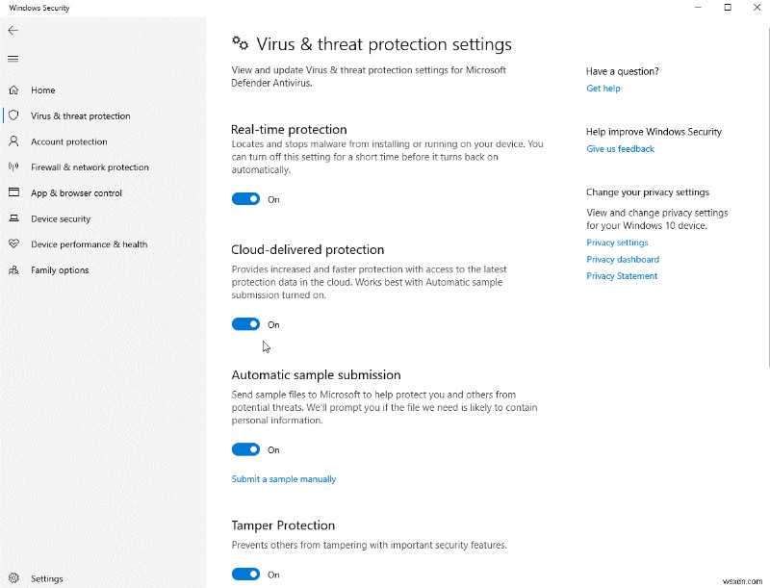Open the Get help link
This screenshot has width=770, height=588.
(x=603, y=89)
